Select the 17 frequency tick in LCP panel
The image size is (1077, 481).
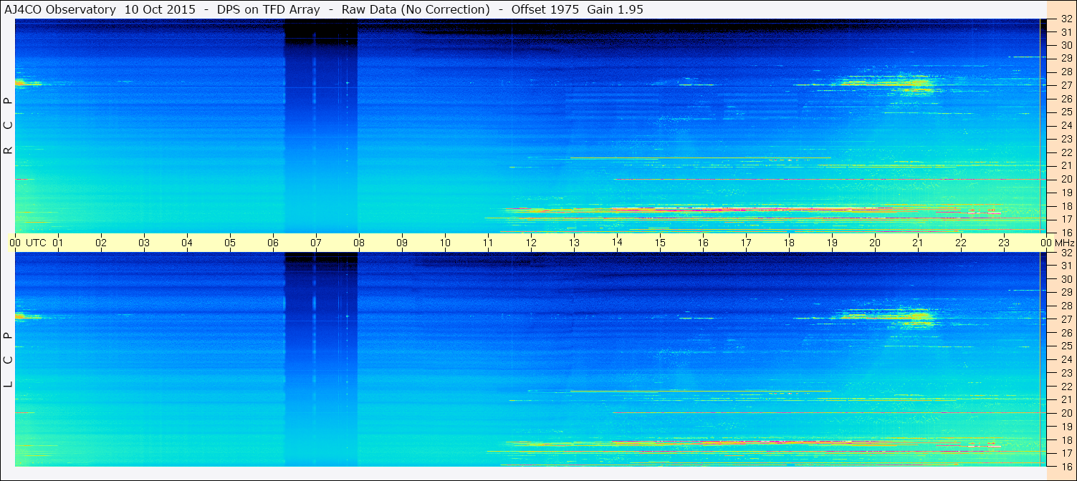click(1066, 453)
